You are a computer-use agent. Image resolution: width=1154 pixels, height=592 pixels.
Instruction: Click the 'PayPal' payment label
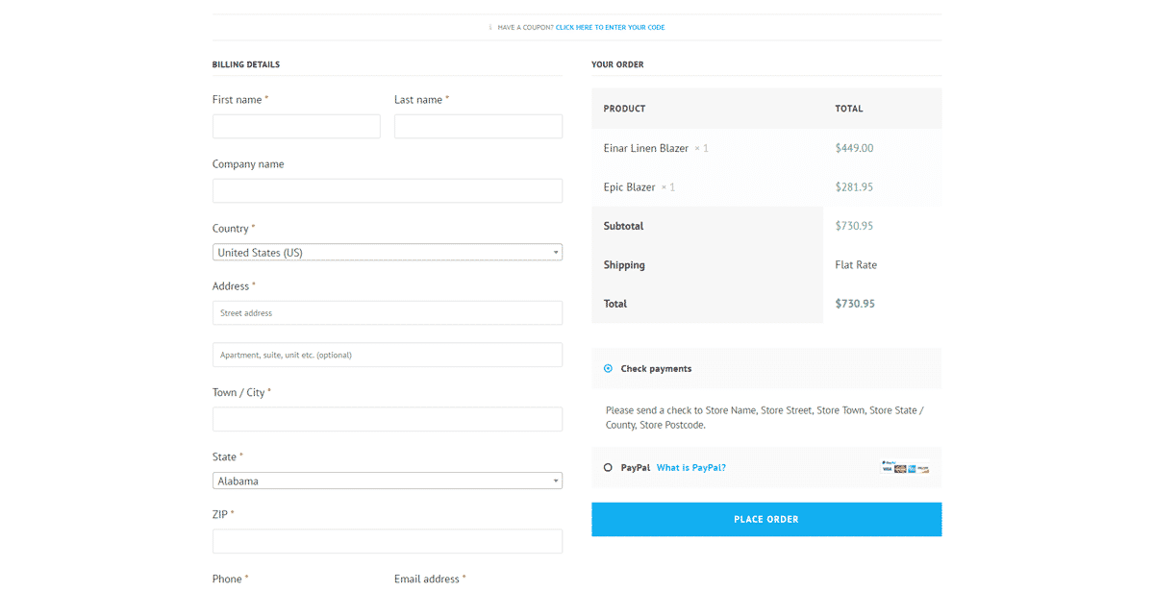tap(636, 468)
